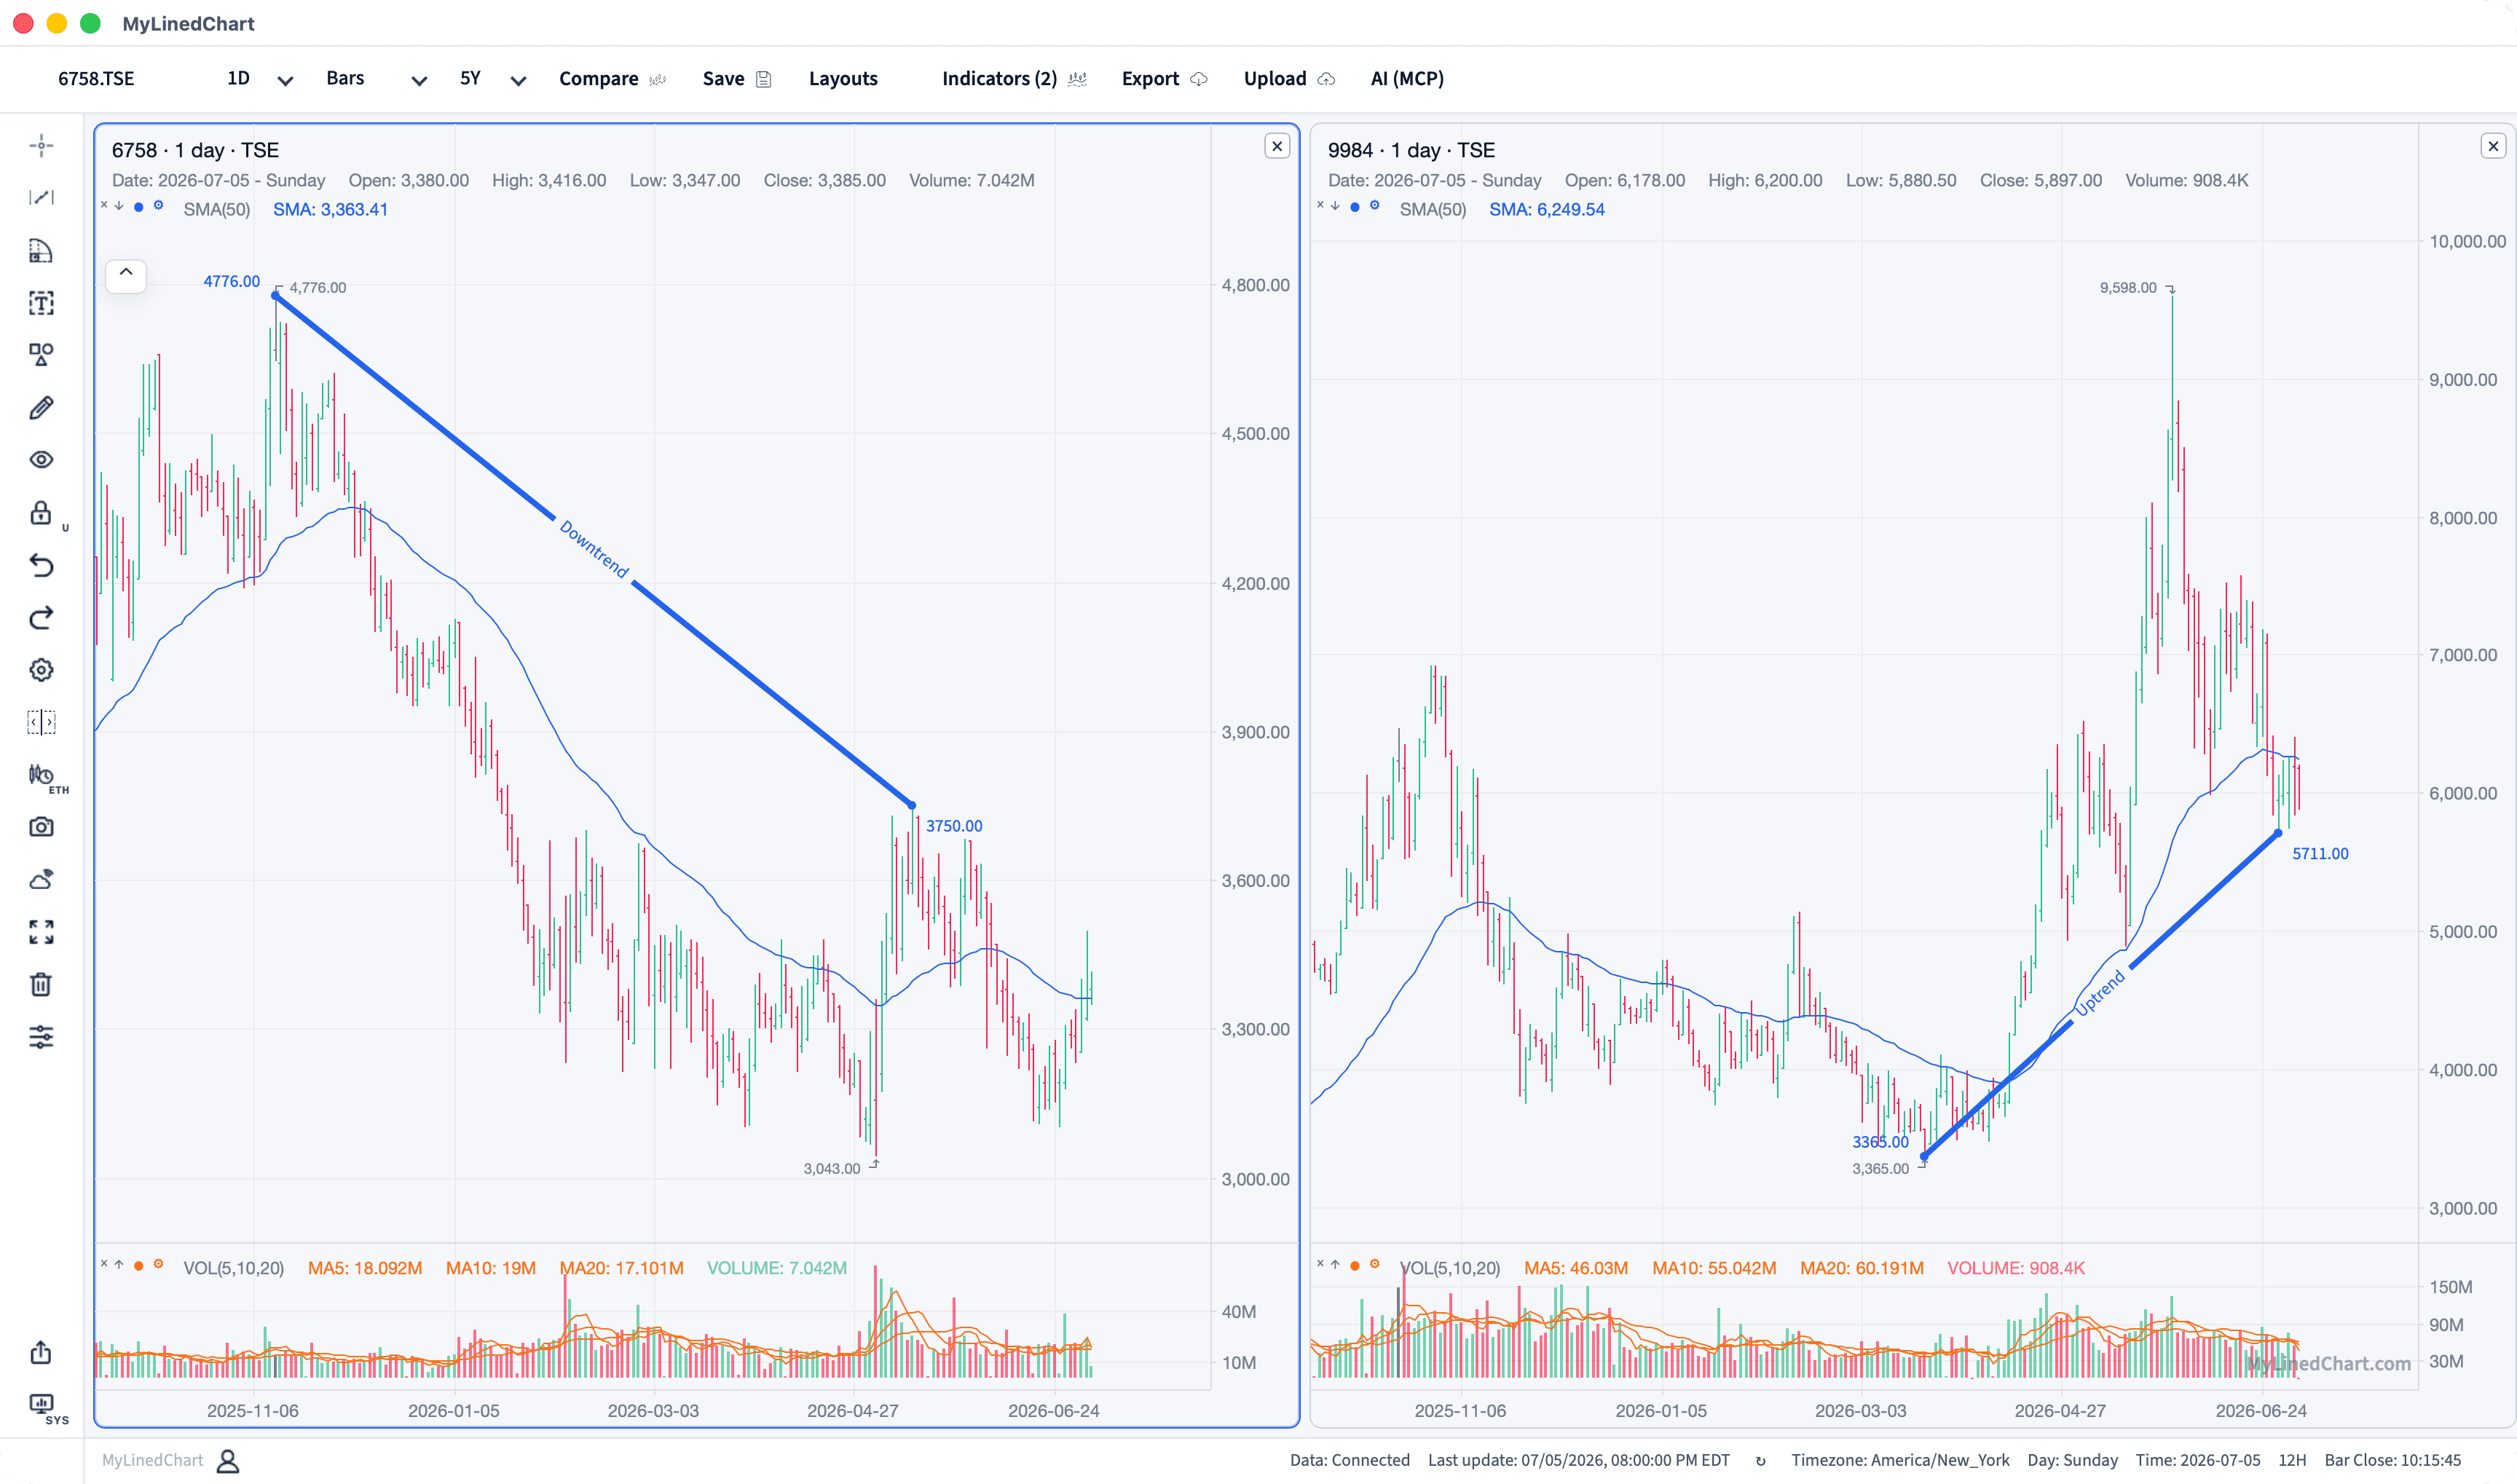Image resolution: width=2517 pixels, height=1484 pixels.
Task: Open the Bars chart type dropdown
Action: coord(376,79)
